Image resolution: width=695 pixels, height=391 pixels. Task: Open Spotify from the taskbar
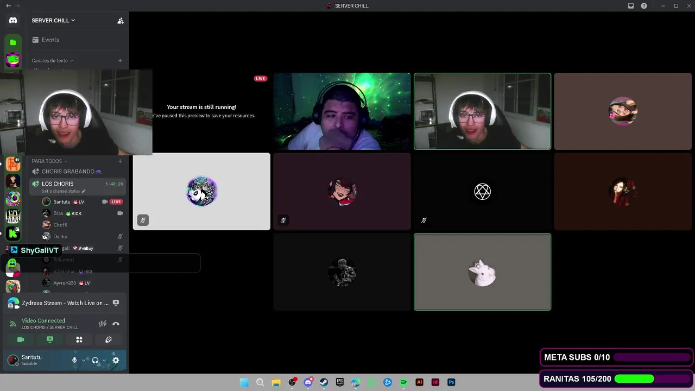tap(403, 382)
